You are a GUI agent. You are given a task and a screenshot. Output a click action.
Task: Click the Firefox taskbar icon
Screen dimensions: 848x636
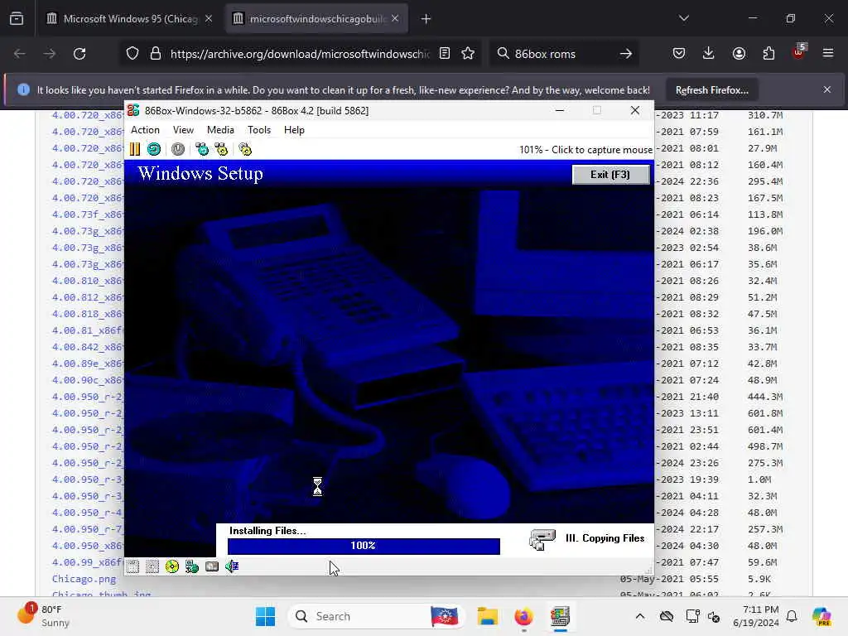tap(523, 616)
